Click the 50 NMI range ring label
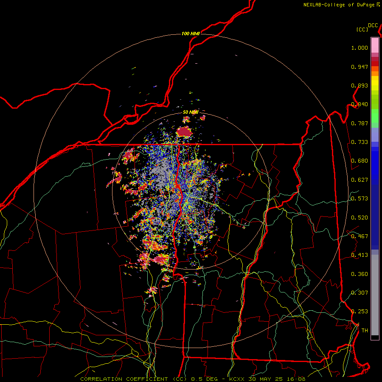 [x=191, y=112]
